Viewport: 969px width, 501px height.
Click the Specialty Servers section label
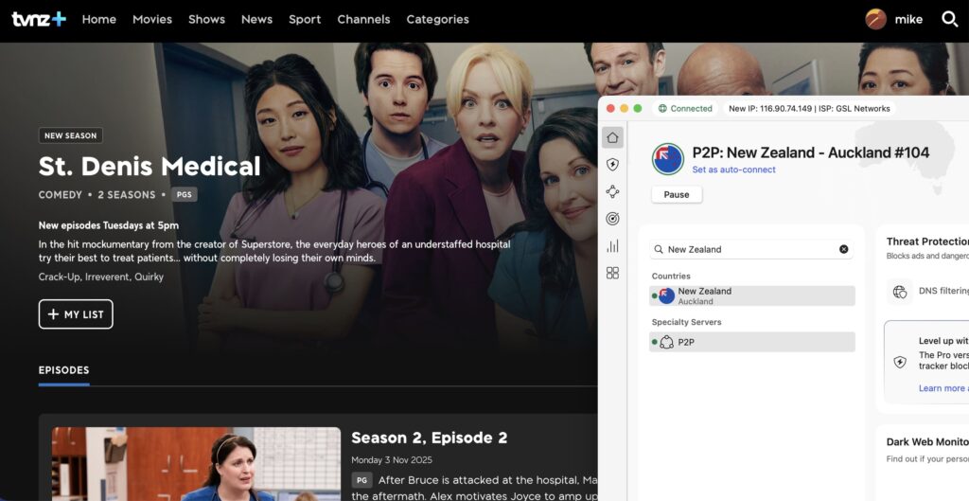tap(687, 322)
